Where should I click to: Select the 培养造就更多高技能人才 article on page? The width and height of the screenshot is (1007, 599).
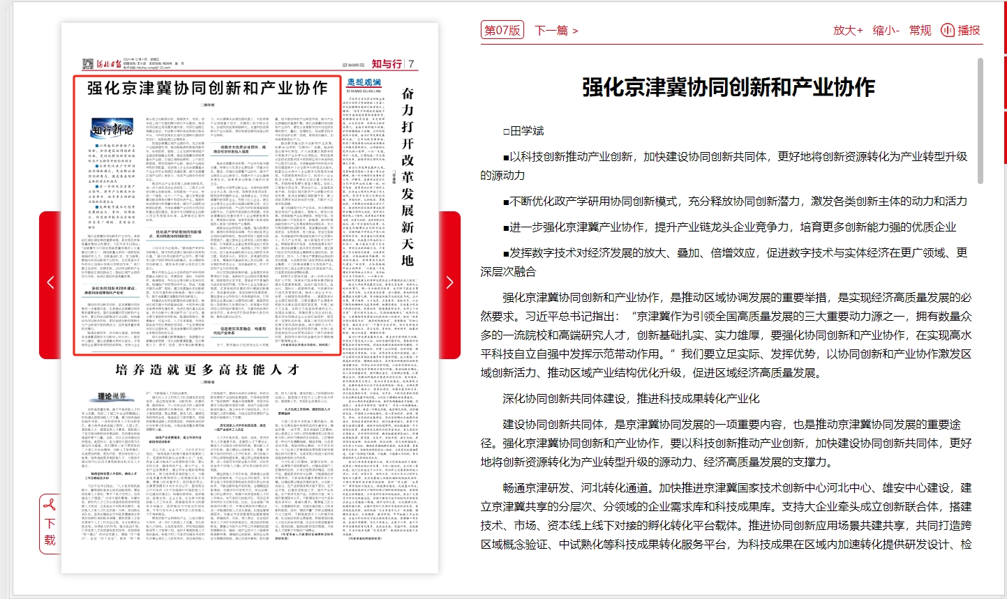[207, 370]
